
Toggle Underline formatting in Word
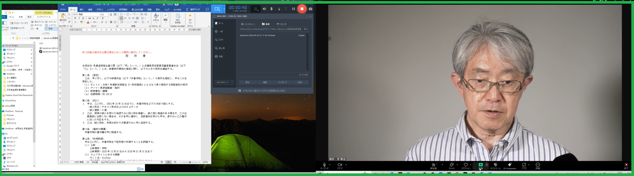(83, 18)
